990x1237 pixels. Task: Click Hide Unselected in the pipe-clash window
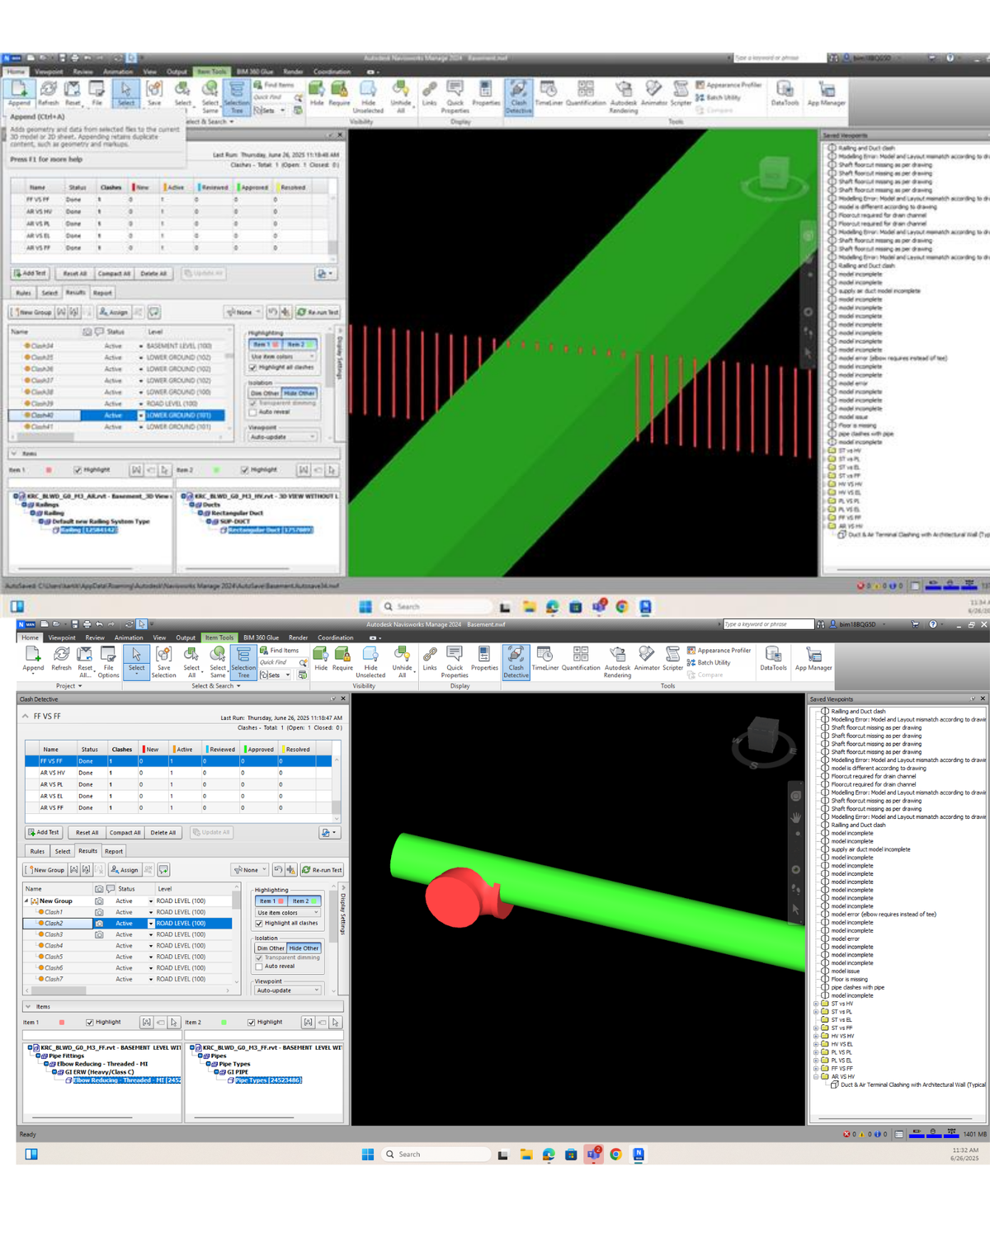coord(370,661)
